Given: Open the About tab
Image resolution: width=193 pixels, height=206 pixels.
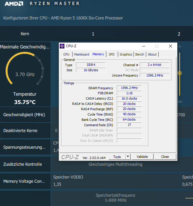Looking at the screenshot, I should click(x=152, y=54).
